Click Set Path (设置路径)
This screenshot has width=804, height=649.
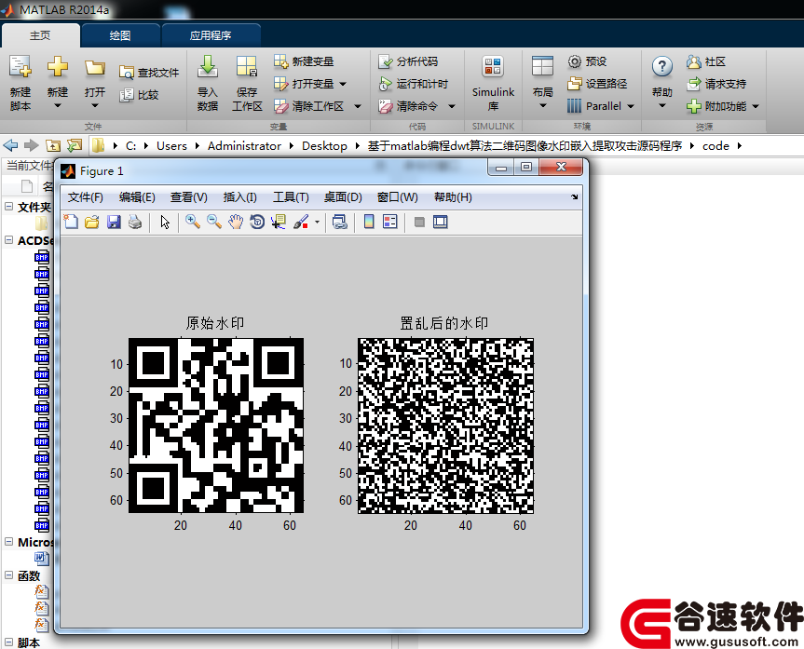(x=597, y=84)
